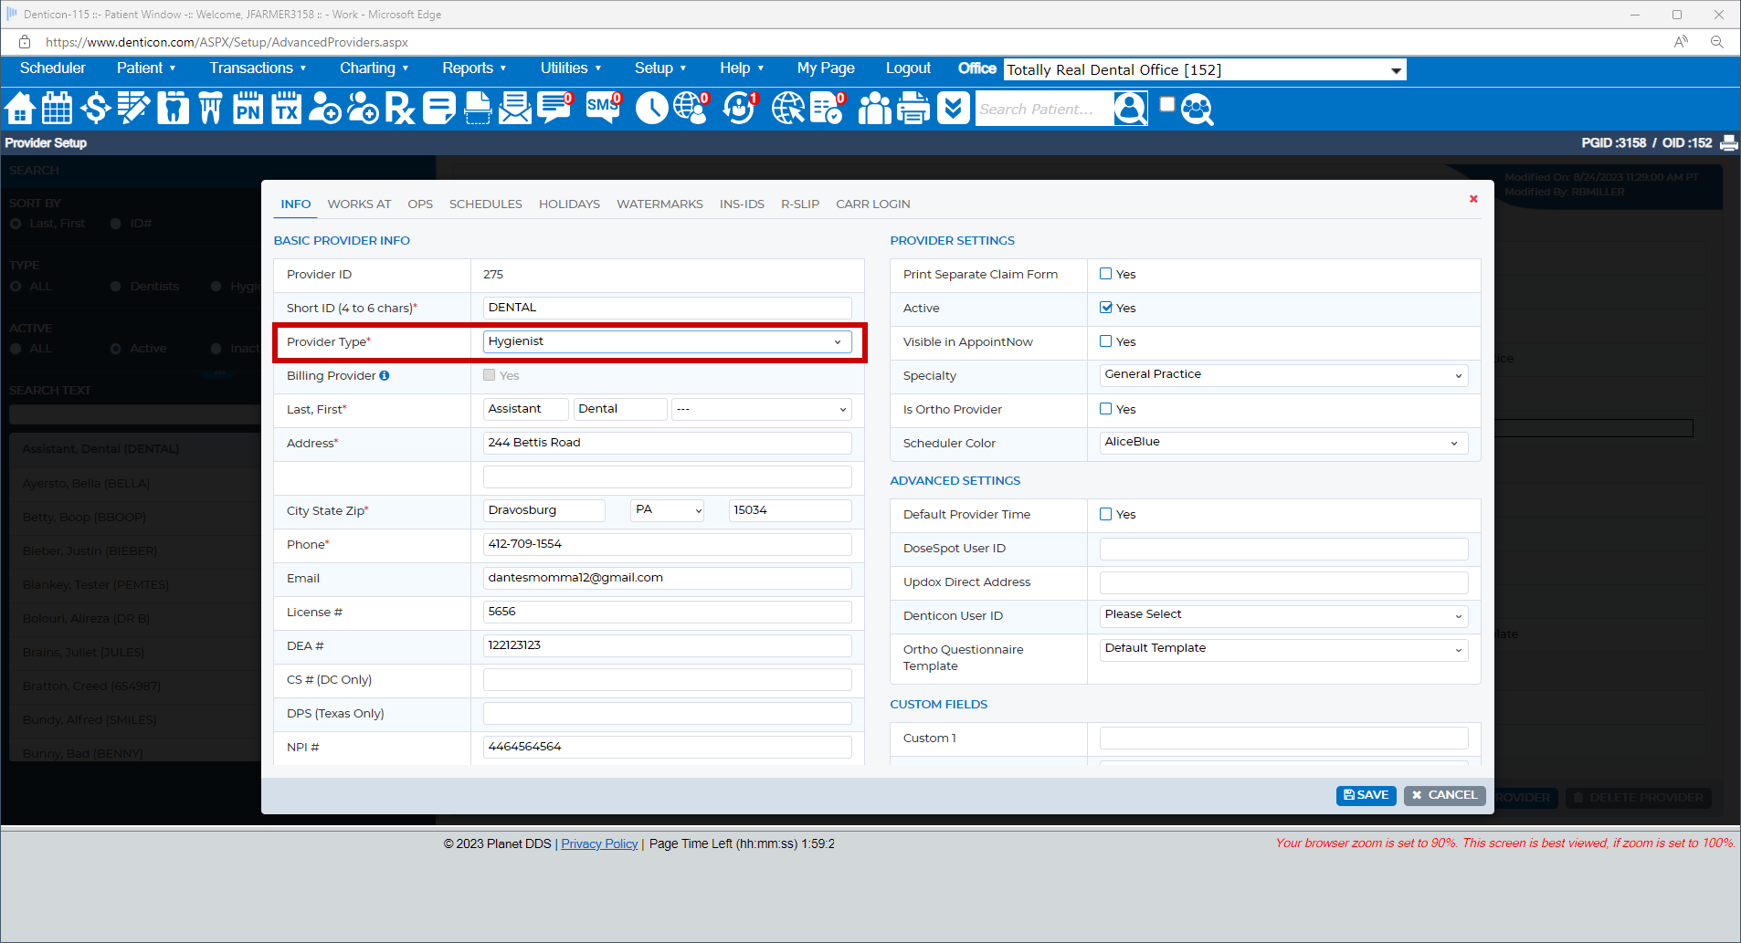Image resolution: width=1741 pixels, height=943 pixels.
Task: Toggle checkbox next to patient search
Action: [x=1166, y=104]
